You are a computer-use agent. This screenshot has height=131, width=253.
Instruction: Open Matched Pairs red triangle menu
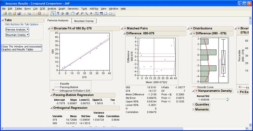(125, 29)
